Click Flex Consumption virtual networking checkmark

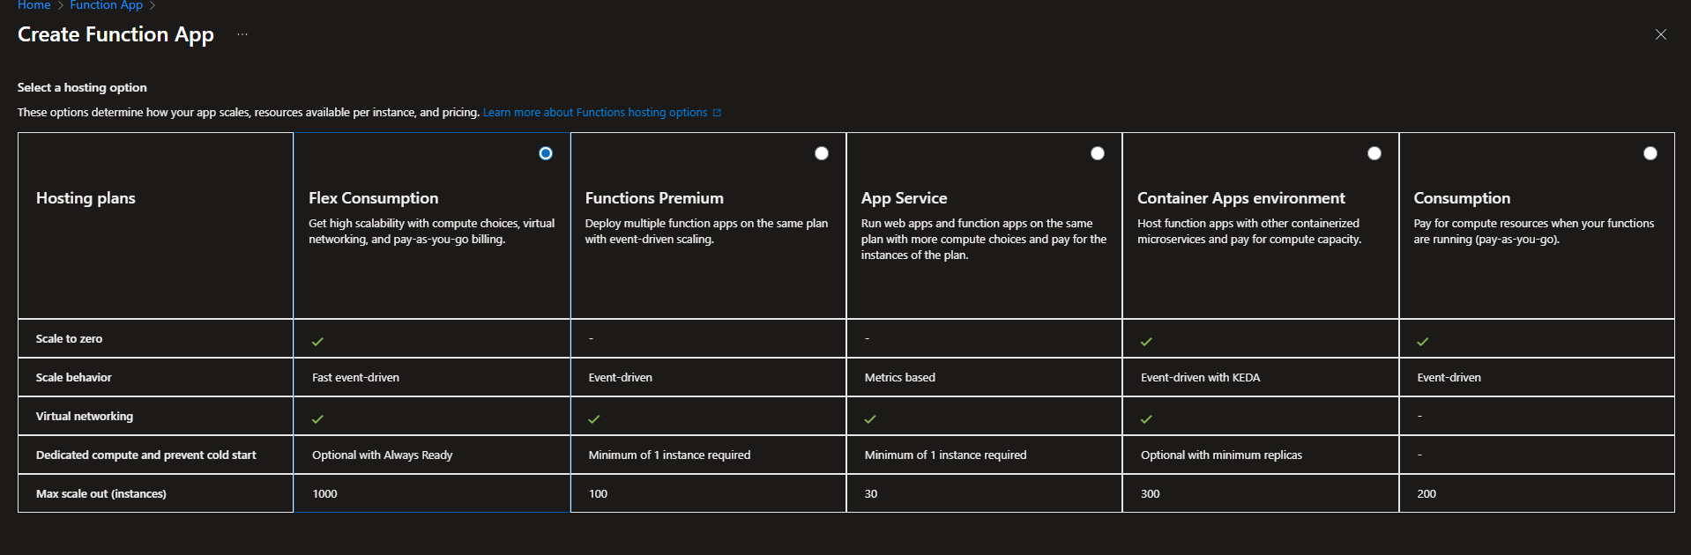317,418
